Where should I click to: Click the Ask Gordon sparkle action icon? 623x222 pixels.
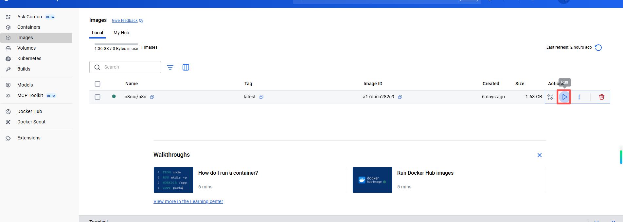point(550,97)
